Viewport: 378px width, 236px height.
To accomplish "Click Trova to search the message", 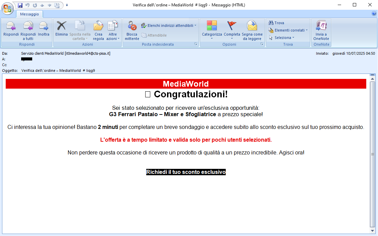I will tap(276, 23).
